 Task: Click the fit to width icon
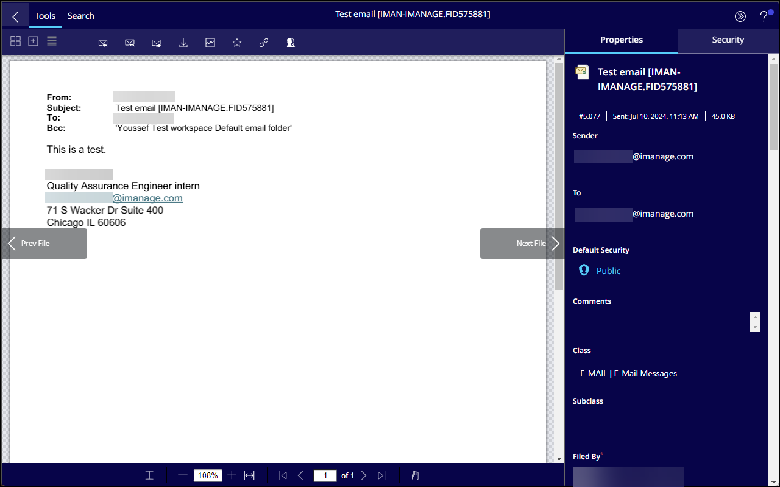tap(249, 475)
